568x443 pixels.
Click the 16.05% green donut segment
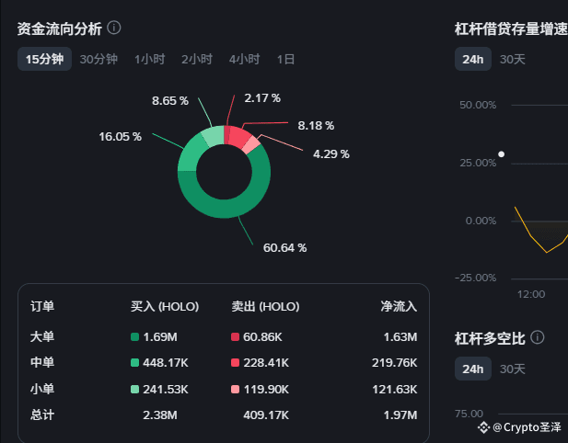pos(191,155)
